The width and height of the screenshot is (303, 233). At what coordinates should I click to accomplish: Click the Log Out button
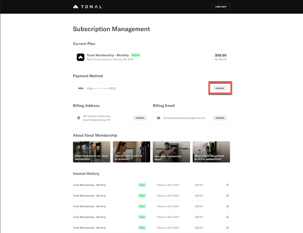click(221, 7)
